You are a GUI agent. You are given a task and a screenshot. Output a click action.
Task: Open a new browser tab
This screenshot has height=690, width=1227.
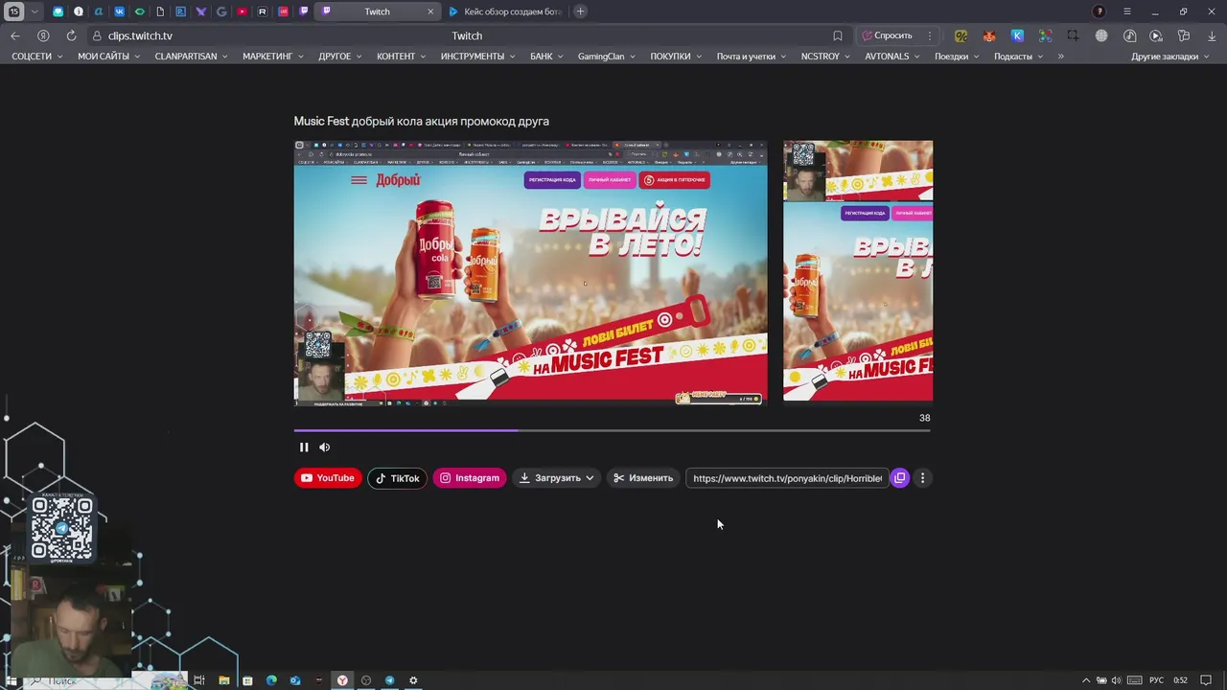[x=581, y=11]
